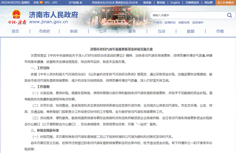Click the www.jinan.gov.cn URL text

point(49,22)
